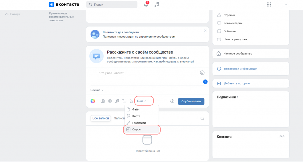
Task: Click the События icon
Action: pyautogui.click(x=219, y=31)
